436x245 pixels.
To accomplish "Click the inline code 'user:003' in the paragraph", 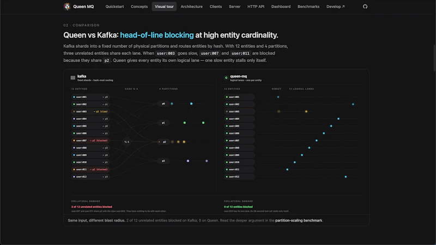I will 166,53.
